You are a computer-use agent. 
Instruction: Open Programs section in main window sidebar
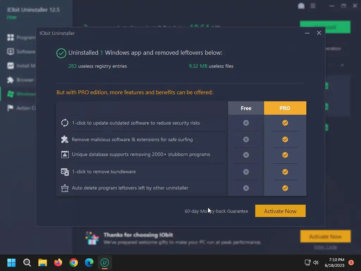pyautogui.click(x=21, y=37)
